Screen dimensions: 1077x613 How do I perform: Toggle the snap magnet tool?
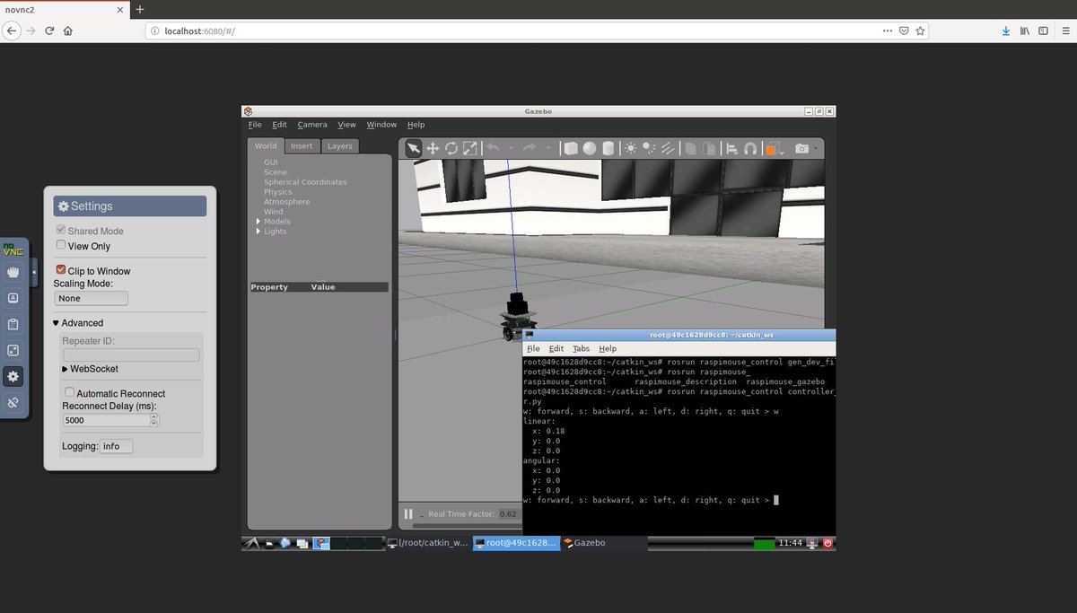click(750, 149)
